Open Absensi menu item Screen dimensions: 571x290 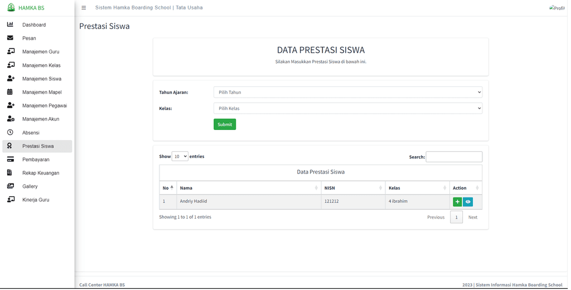coord(37,133)
